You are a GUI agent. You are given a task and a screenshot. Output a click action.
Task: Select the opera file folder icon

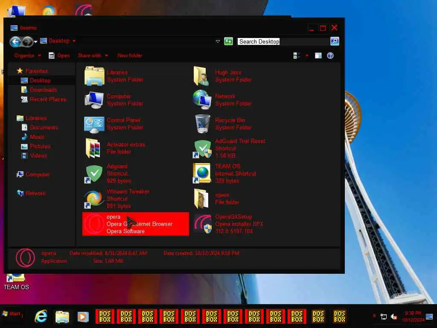click(201, 199)
